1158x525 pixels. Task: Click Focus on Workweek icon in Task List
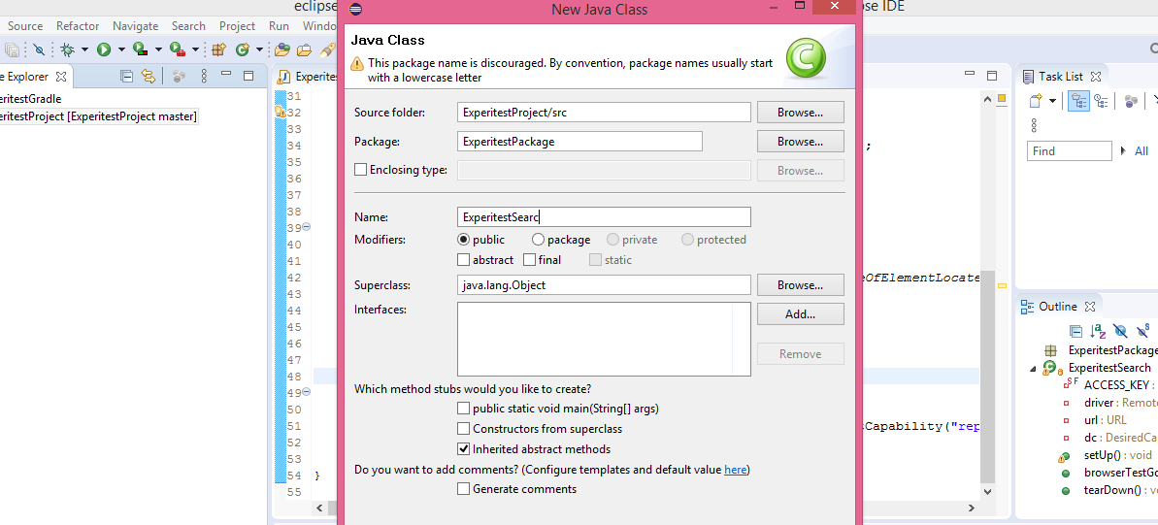[1131, 101]
